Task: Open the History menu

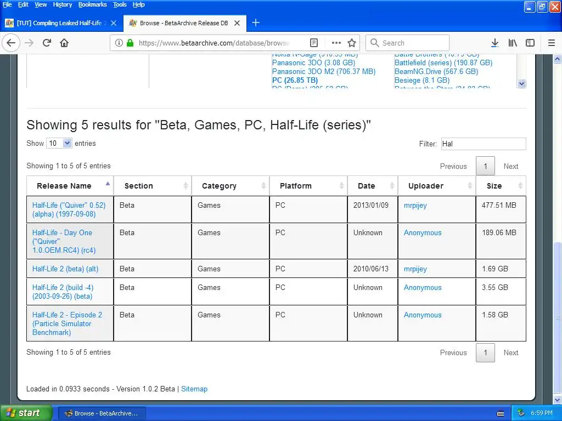Action: [x=63, y=4]
